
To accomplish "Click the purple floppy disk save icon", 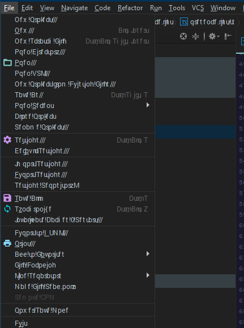I will 7,198.
